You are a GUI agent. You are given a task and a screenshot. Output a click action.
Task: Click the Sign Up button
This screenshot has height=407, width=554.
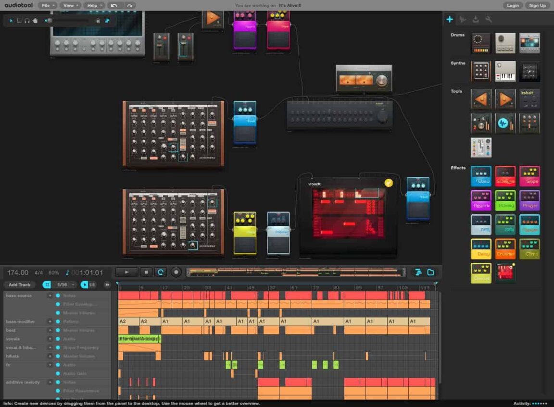[537, 5]
